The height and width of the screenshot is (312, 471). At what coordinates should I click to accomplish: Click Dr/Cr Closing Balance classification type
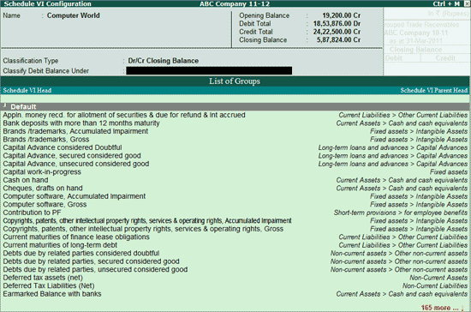pos(163,60)
